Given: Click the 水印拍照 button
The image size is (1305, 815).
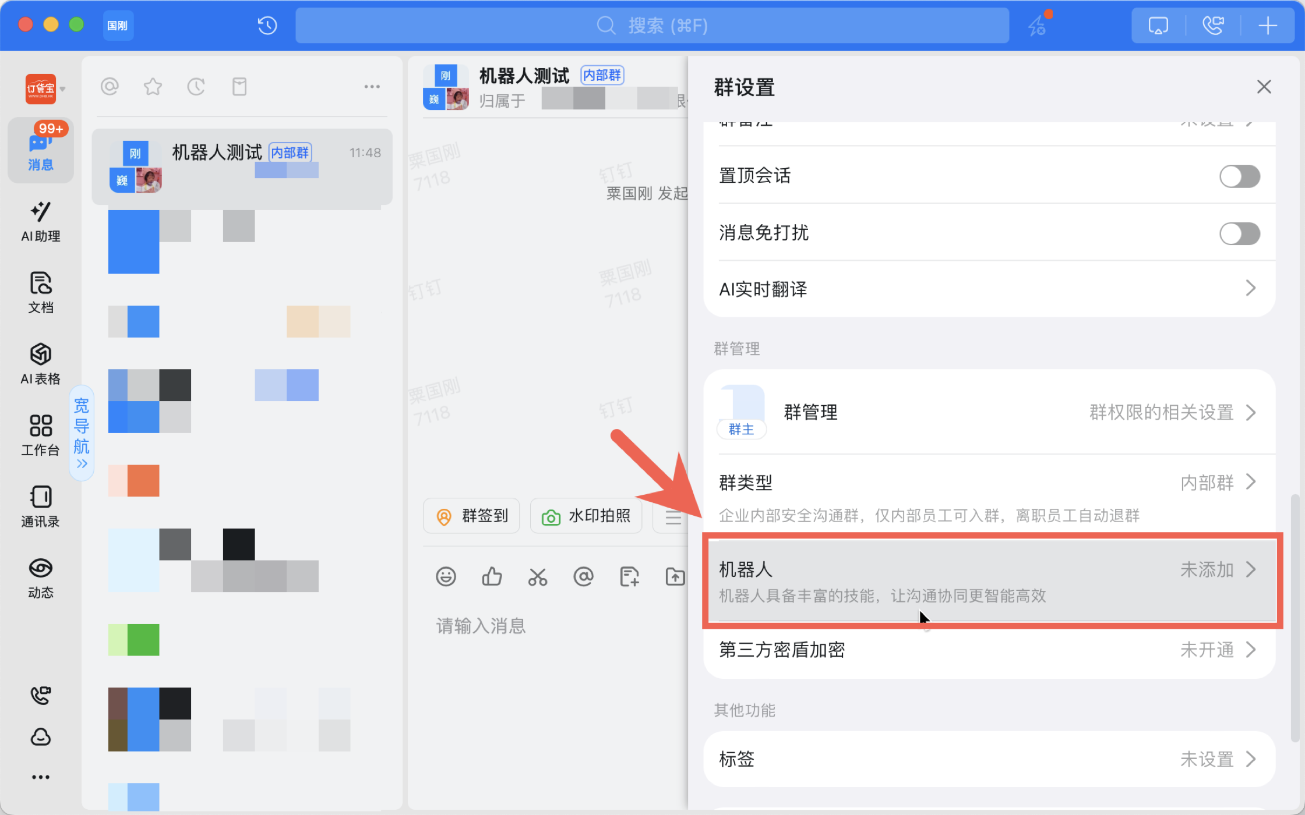Looking at the screenshot, I should point(586,516).
